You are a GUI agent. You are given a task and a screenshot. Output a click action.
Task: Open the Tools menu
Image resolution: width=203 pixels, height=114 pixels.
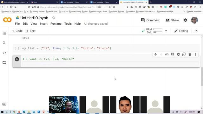pyautogui.click(x=68, y=24)
